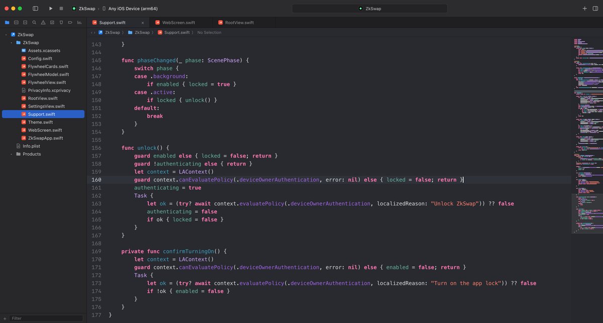The height and width of the screenshot is (323, 603).
Task: Open the ZkSwap scheme selector
Action: click(83, 9)
